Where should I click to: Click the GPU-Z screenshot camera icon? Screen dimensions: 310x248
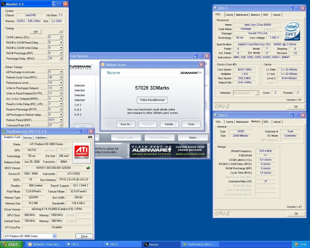coord(90,137)
